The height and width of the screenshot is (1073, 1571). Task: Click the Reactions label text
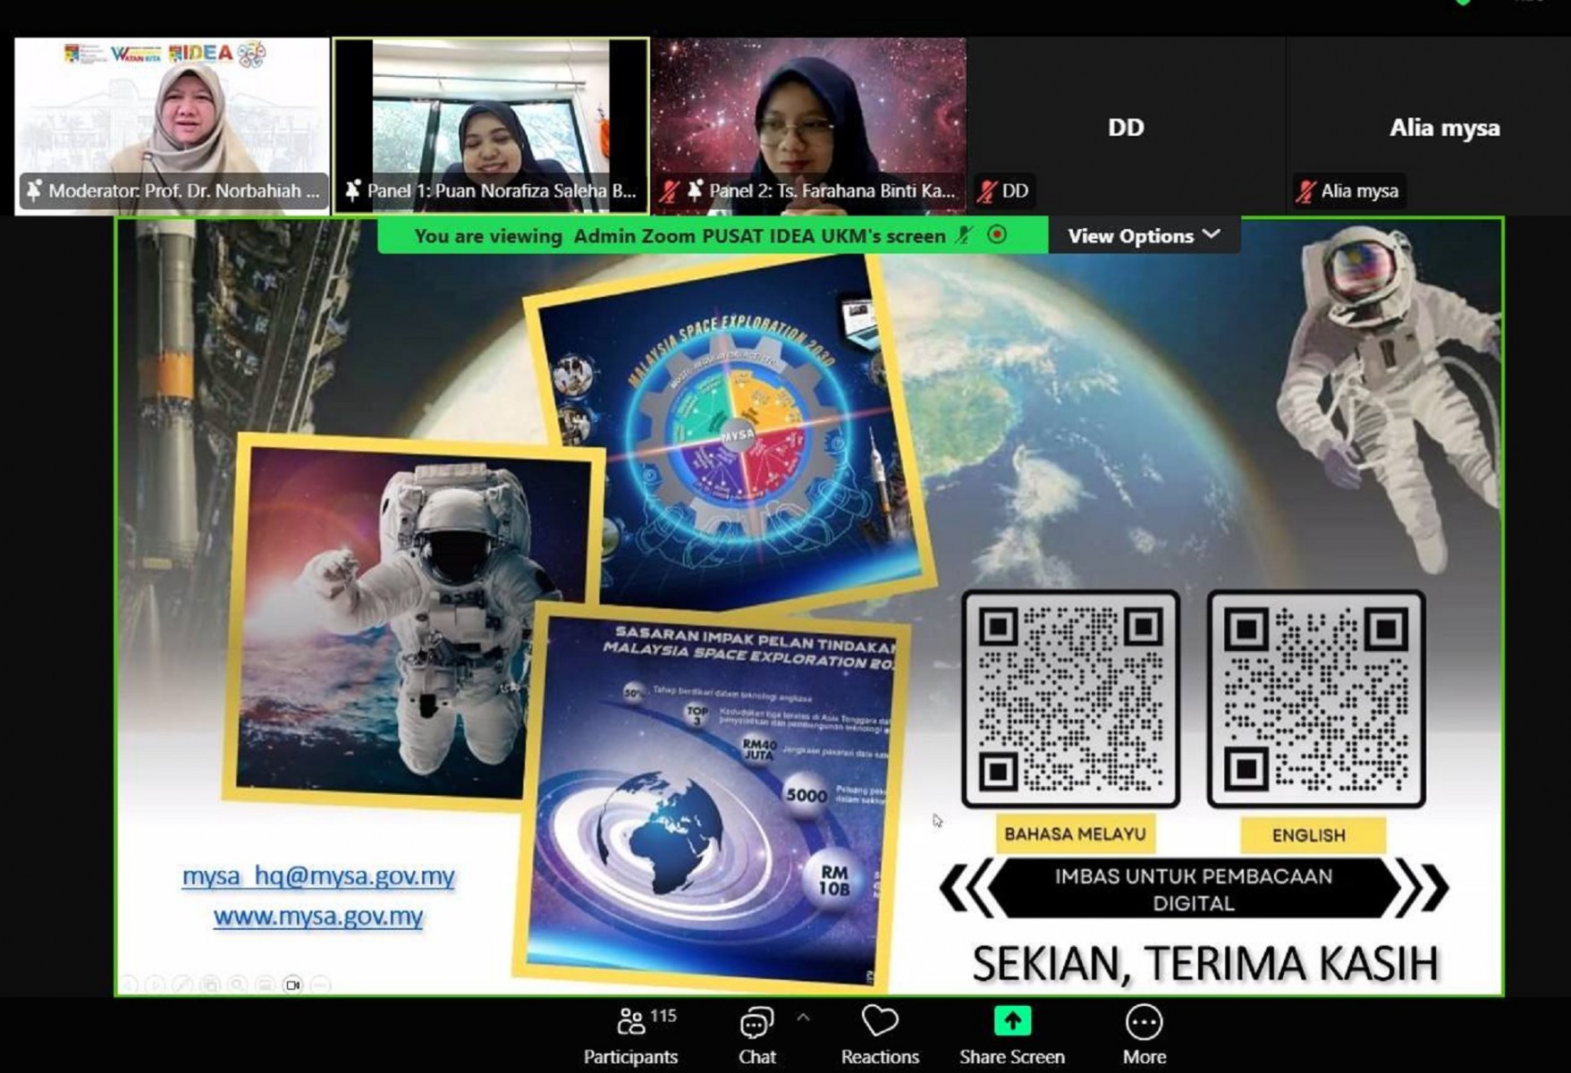(880, 1057)
